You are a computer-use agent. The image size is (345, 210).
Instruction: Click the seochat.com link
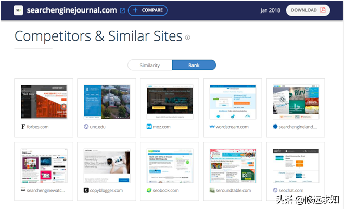pyautogui.click(x=291, y=190)
